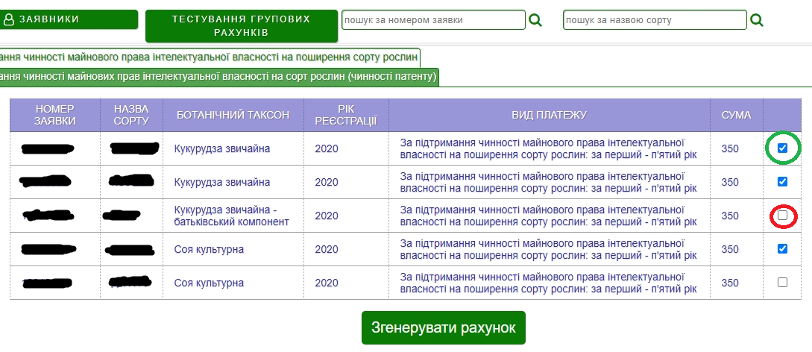Click the search icon next to variety name field
812x352 pixels.
[x=757, y=20]
